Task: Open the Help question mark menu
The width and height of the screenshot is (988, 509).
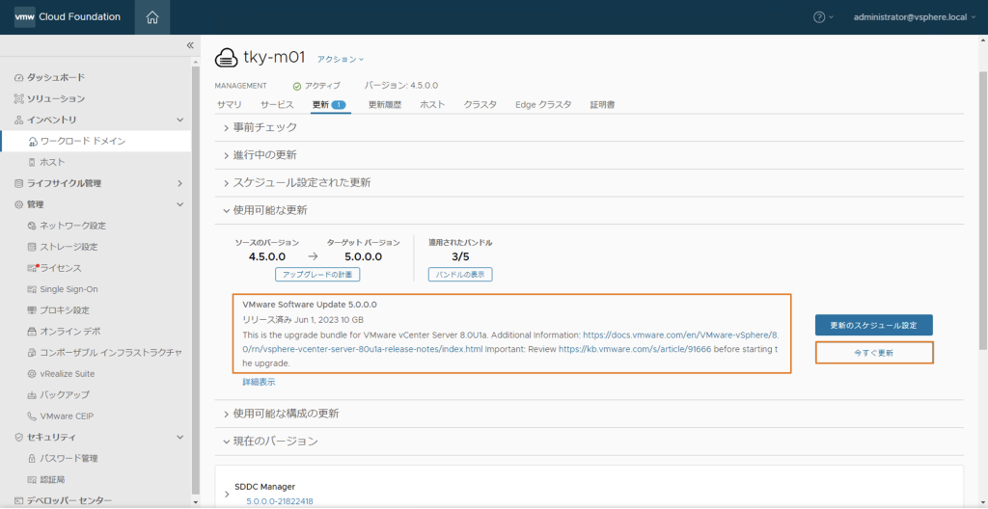Action: [x=819, y=17]
